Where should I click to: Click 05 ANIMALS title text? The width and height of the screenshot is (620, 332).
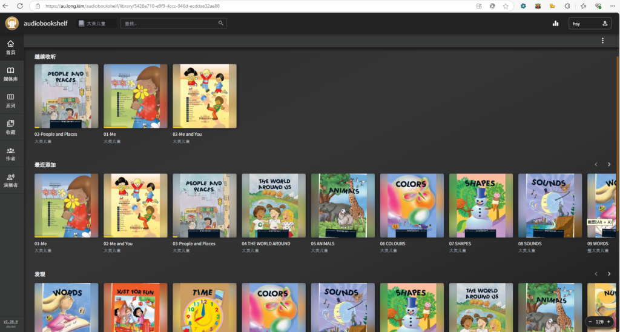[x=323, y=244]
